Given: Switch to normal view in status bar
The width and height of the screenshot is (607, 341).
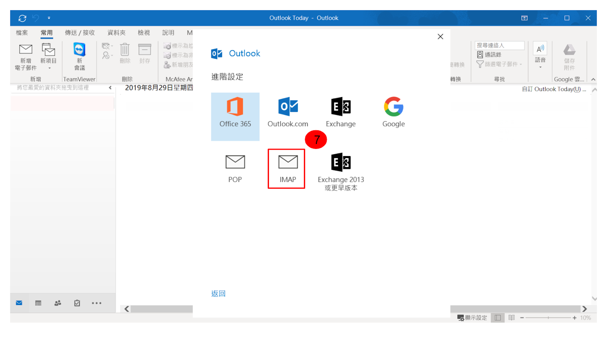Looking at the screenshot, I should [x=498, y=318].
